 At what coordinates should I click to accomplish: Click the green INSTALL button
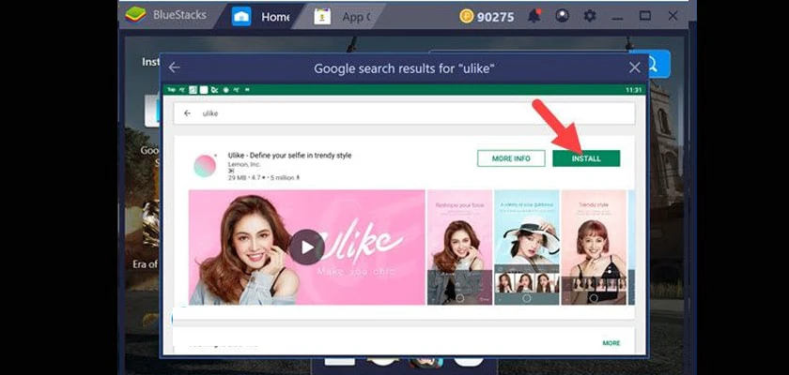coord(586,158)
